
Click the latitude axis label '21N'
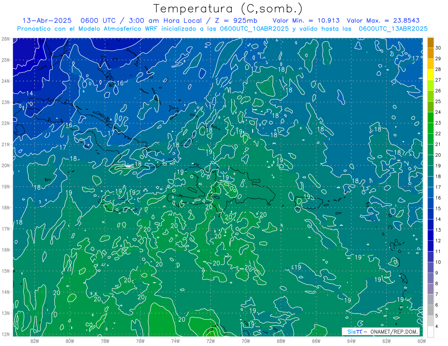(x=6, y=144)
